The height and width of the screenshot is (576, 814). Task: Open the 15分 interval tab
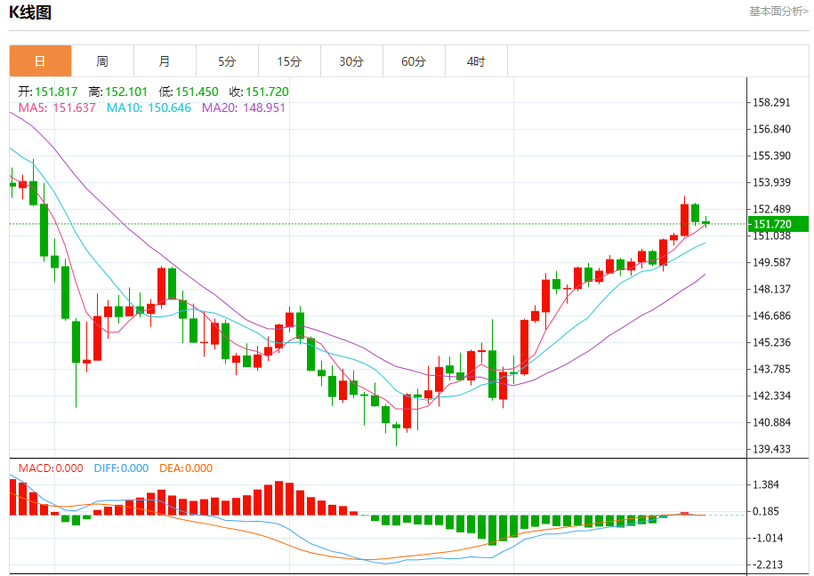pos(289,61)
